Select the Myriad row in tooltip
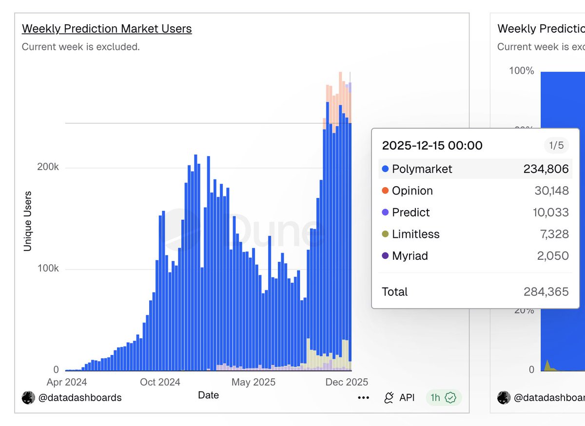Screen dimensions: 585x426 pos(475,256)
